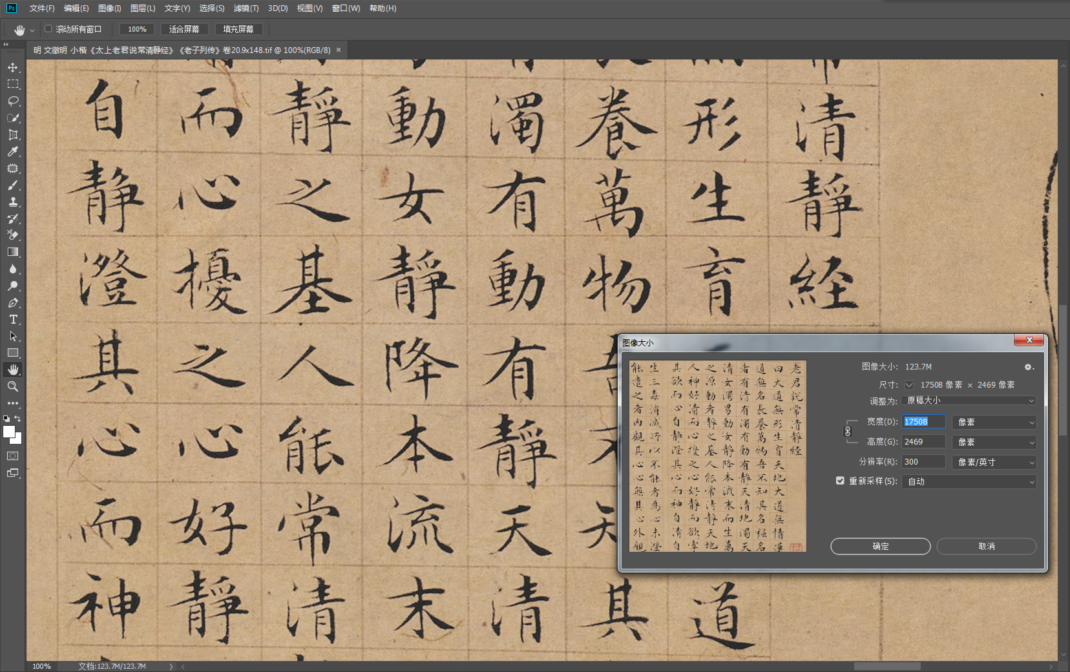Change the screen mode
The height and width of the screenshot is (672, 1070).
(13, 473)
